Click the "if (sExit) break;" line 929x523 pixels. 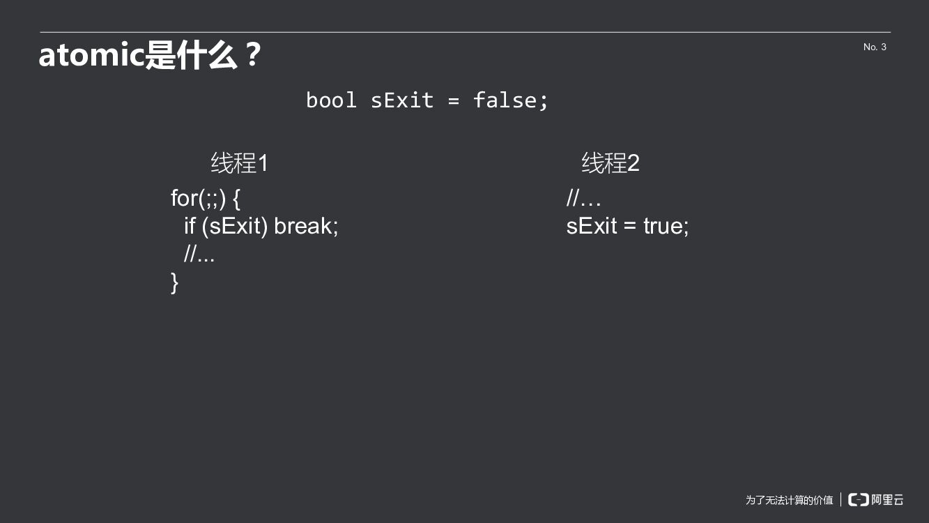(x=261, y=226)
